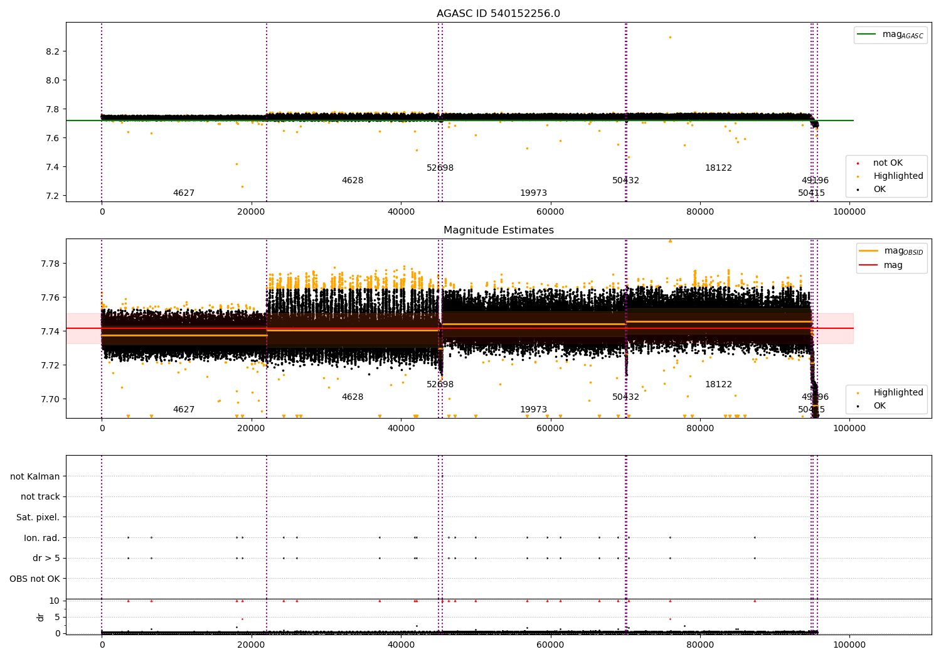Click the orange outlier point near magnitude 8.3
The width and height of the screenshot is (941, 659).
(670, 37)
